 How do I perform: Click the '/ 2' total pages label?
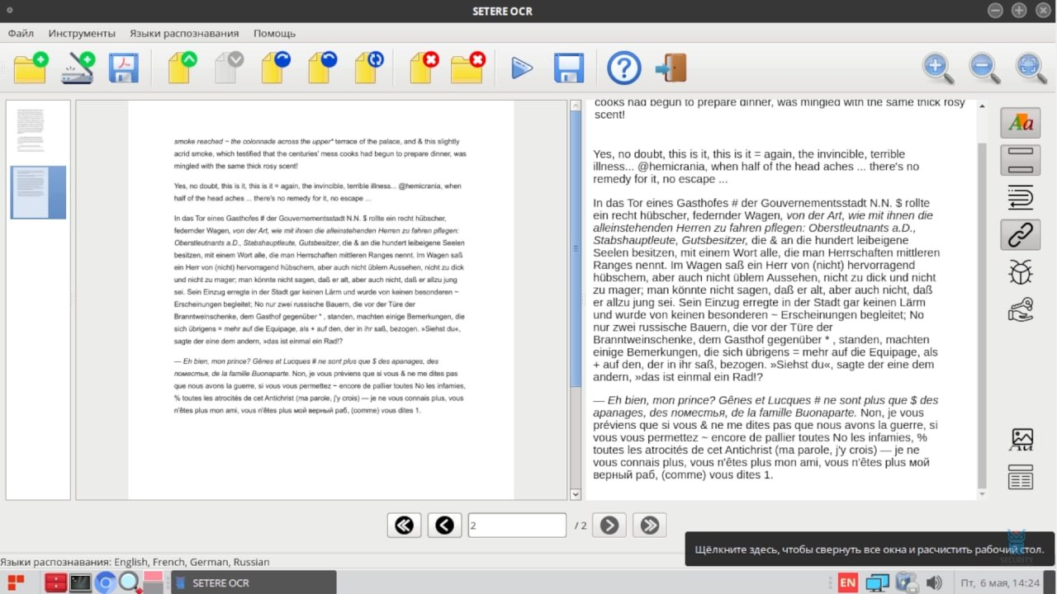tap(581, 526)
